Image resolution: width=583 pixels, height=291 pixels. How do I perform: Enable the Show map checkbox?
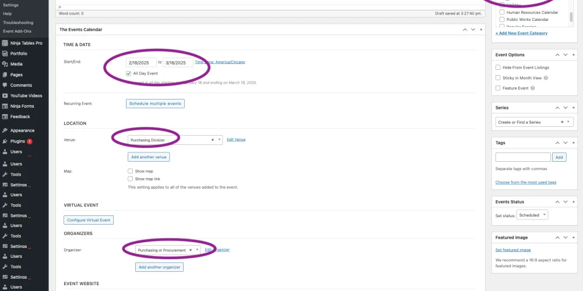tap(131, 171)
